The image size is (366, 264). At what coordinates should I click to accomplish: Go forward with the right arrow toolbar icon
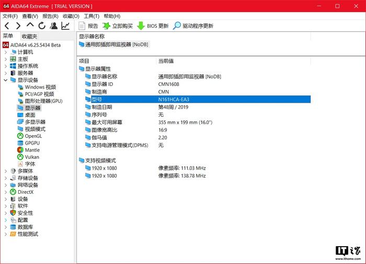coord(18,26)
